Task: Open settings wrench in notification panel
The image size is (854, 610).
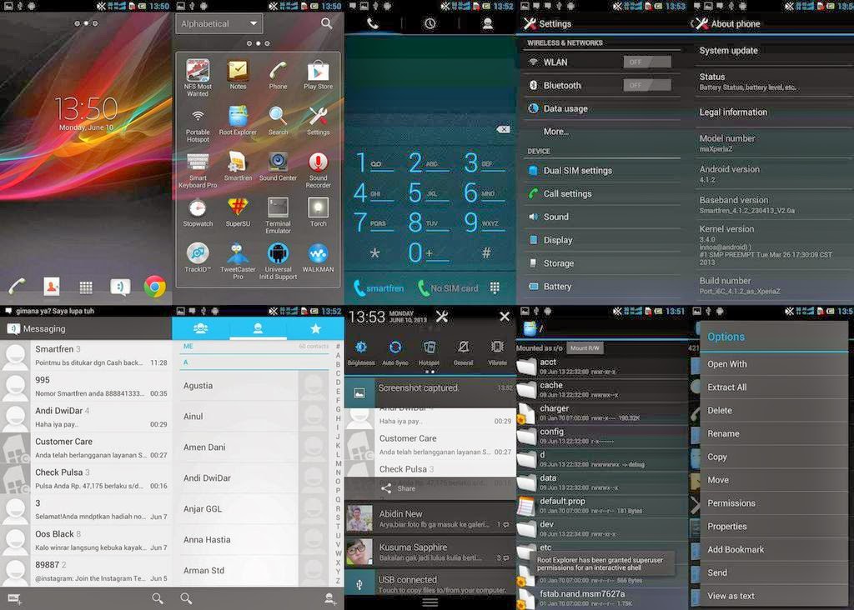Action: (x=442, y=317)
